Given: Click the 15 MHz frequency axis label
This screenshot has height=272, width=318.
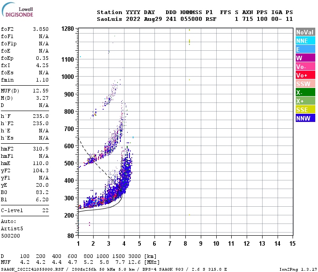Looking at the screenshot, I should click(x=292, y=243).
